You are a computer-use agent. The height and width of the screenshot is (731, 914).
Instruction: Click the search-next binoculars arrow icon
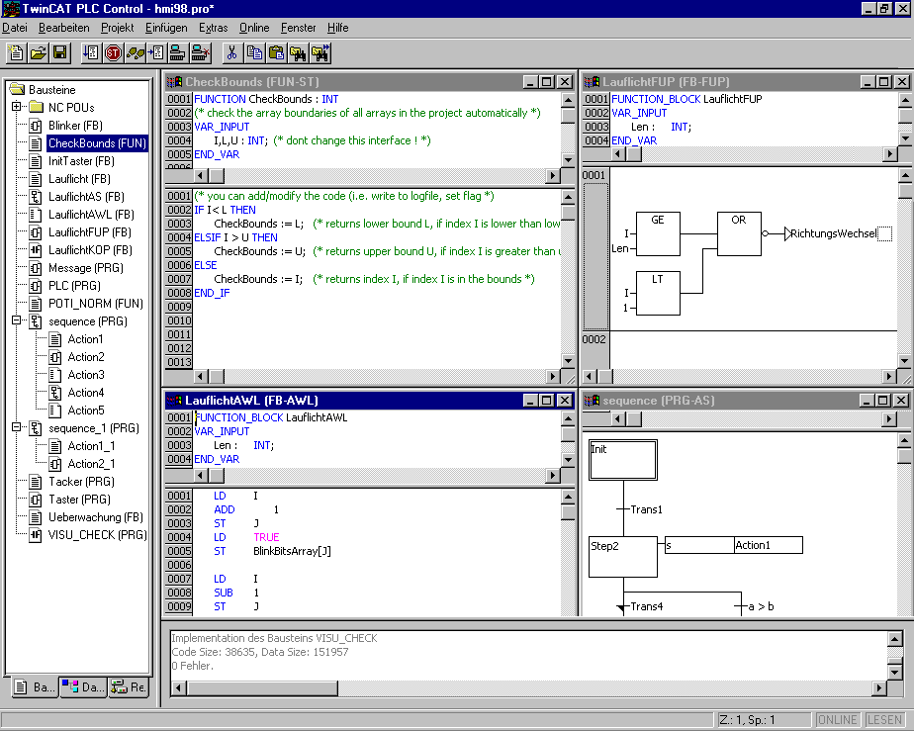coord(320,53)
